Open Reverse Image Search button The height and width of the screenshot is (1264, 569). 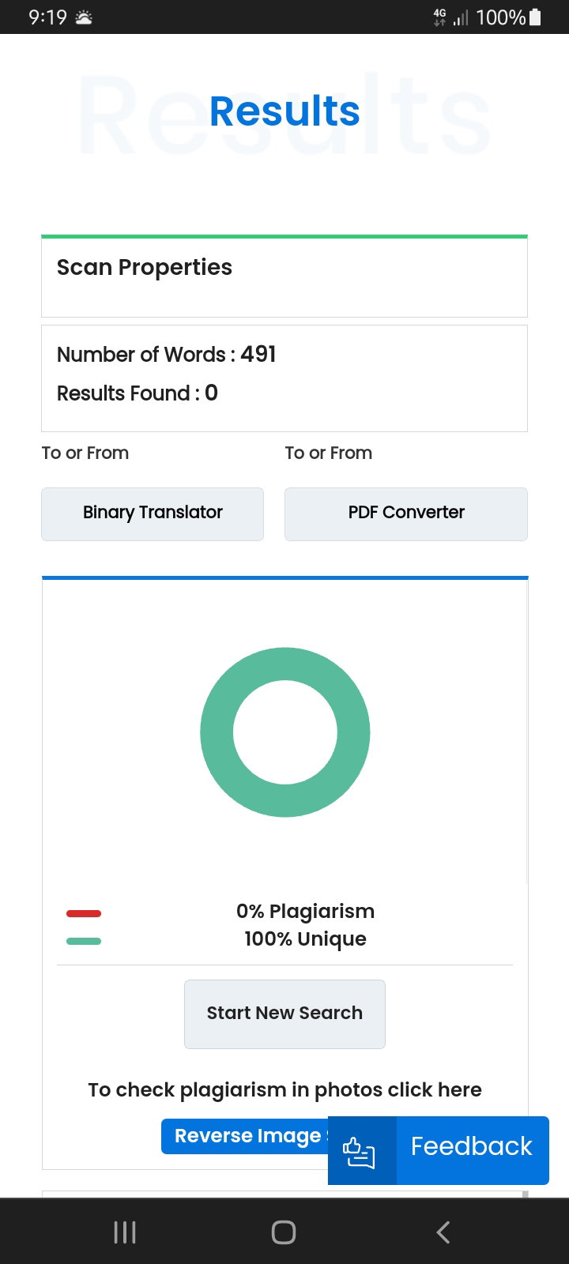245,1136
